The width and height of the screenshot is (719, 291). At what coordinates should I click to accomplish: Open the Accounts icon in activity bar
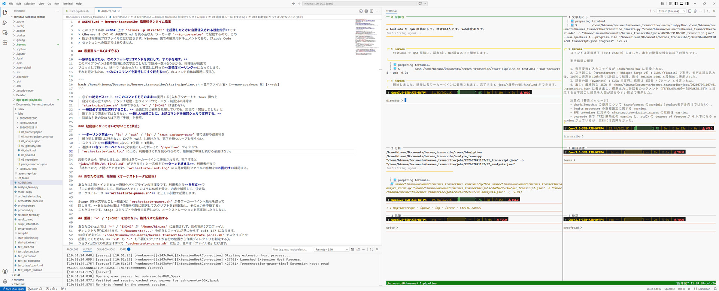pos(5,272)
